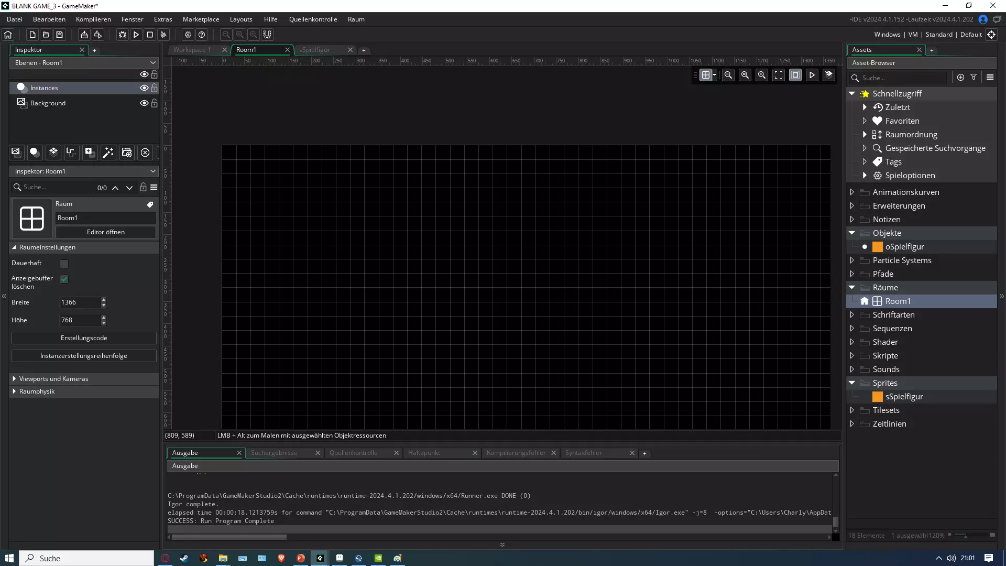Viewport: 1006px width, 566px height.
Task: Create a new tile layer
Action: tap(53, 153)
